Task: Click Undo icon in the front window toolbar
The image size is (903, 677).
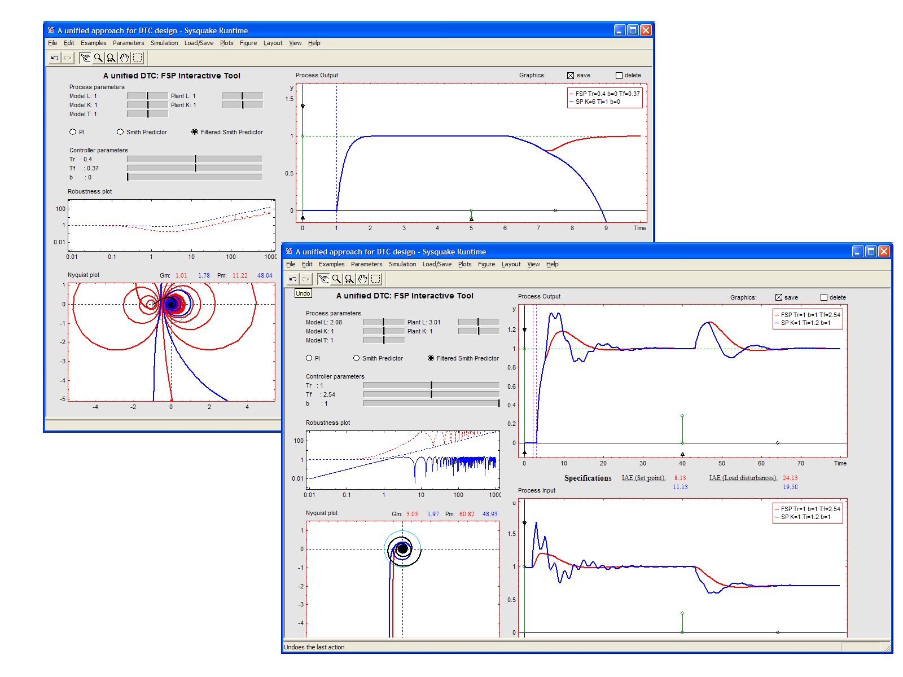Action: pos(292,279)
